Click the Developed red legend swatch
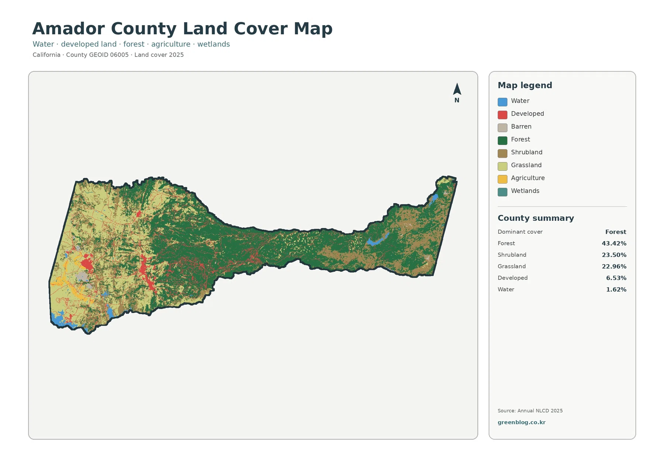 (x=502, y=115)
